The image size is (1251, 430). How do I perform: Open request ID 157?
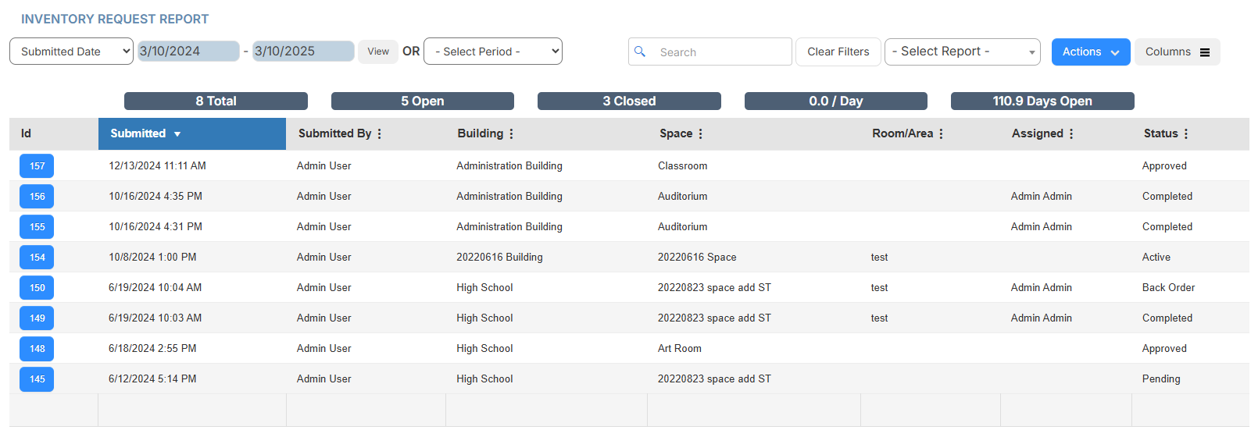(x=37, y=165)
